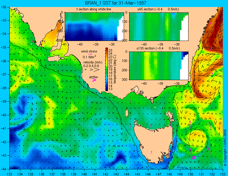228x176 pixels.
Task: Click the title 'BRAN_1 SST for 31-Mar-1997'
Action: [x=116, y=3]
